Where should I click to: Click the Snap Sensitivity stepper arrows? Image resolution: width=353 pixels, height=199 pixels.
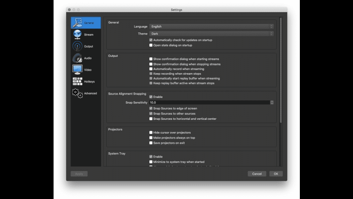272,102
